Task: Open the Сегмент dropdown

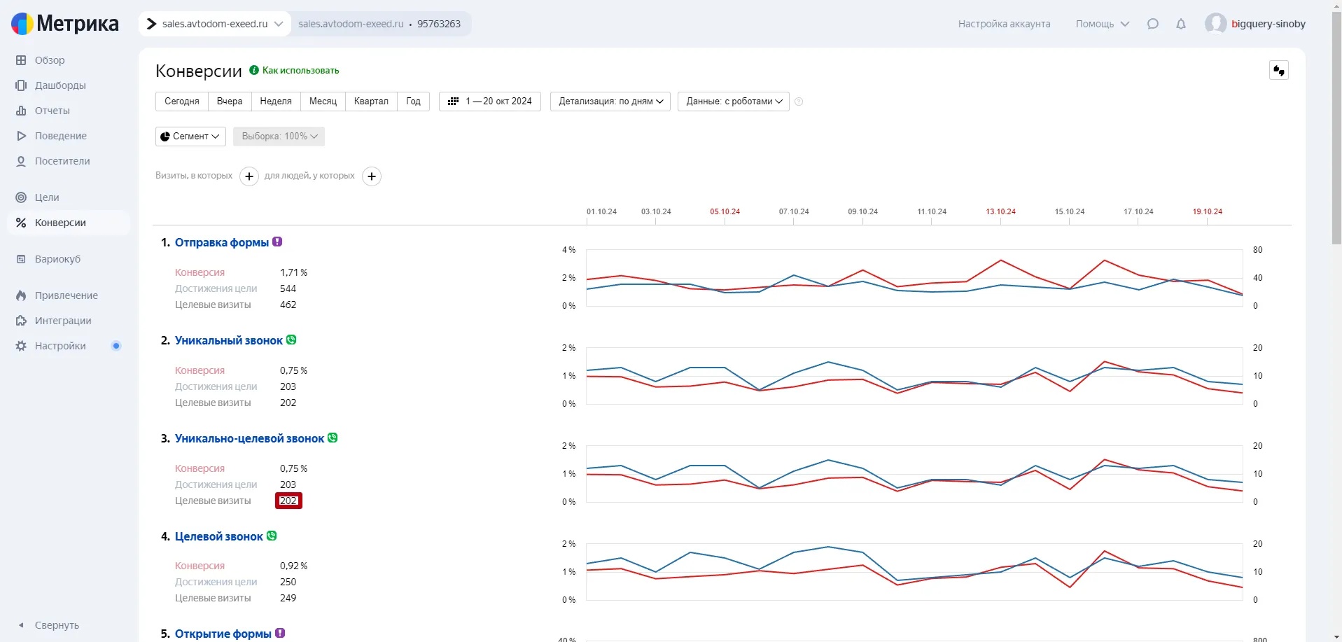Action: 190,137
